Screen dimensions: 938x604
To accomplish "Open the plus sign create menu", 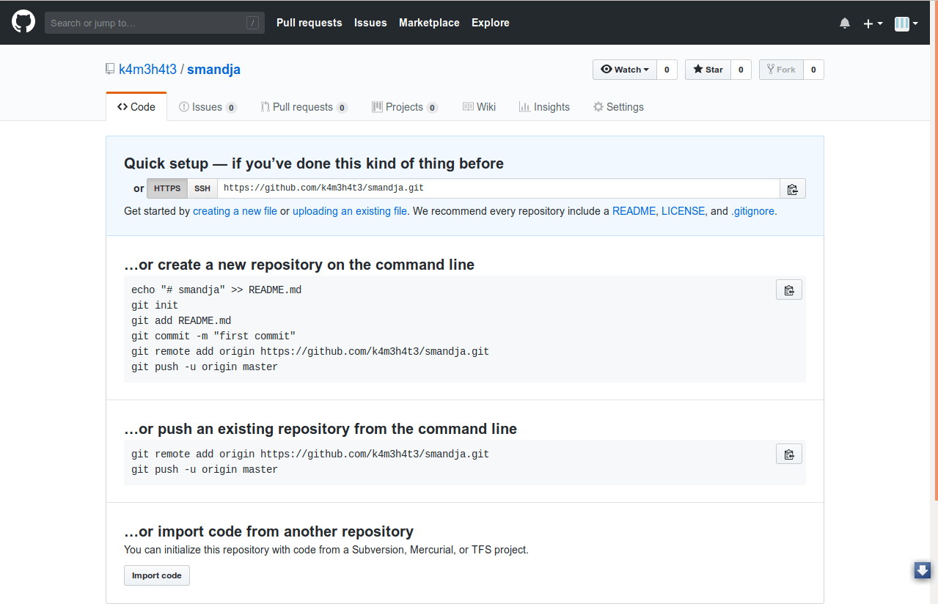I will [x=873, y=23].
